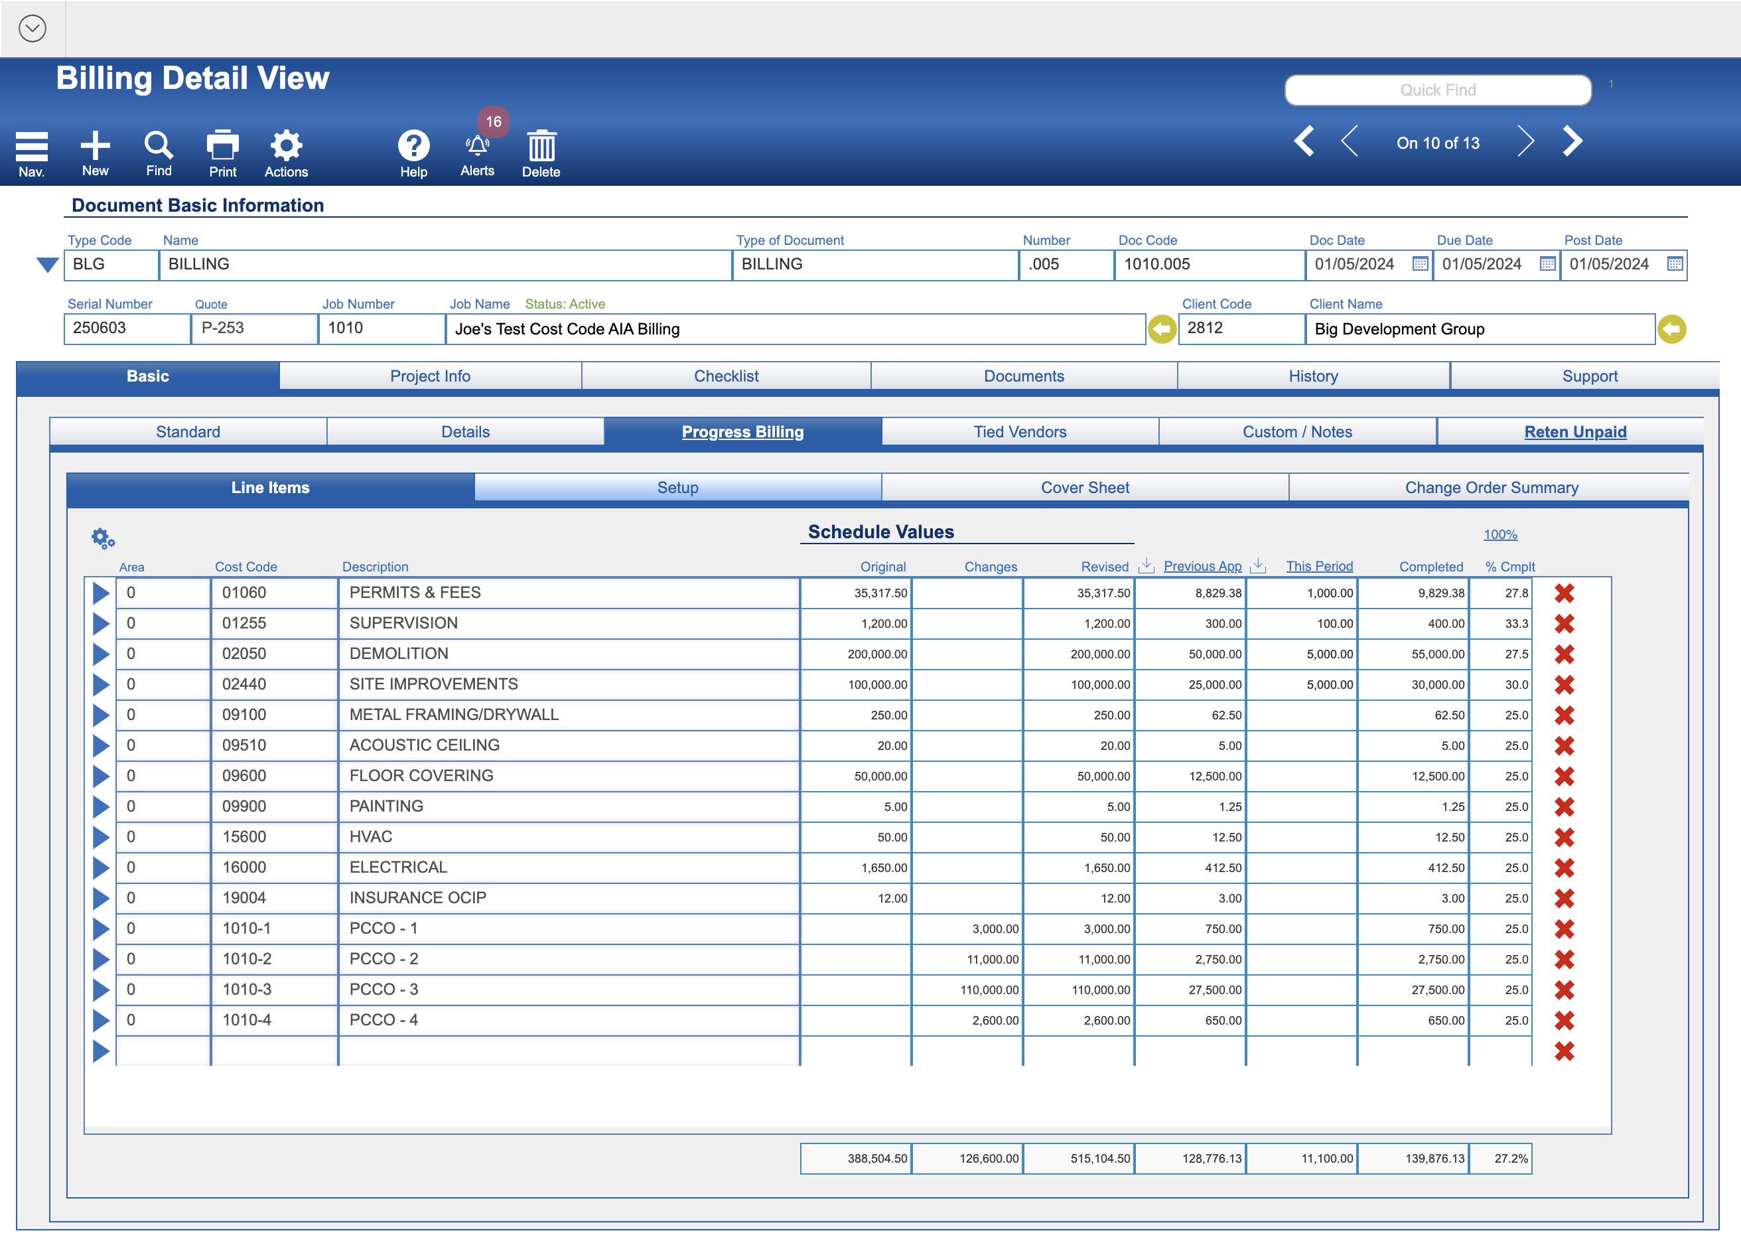Jump to last record bold arrow

tap(1572, 141)
